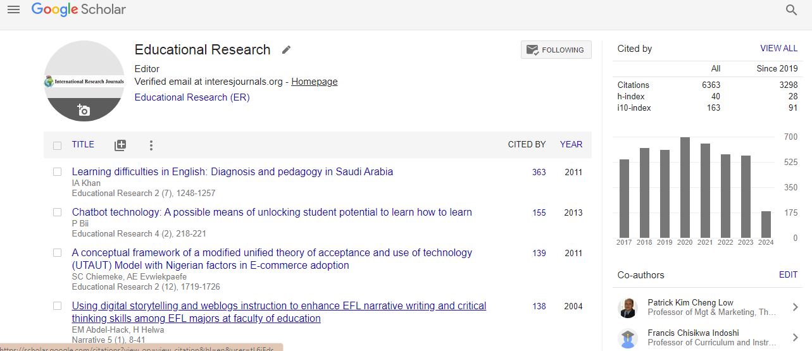812x351 pixels.
Task: Click the search magnifier icon
Action: [x=791, y=9]
